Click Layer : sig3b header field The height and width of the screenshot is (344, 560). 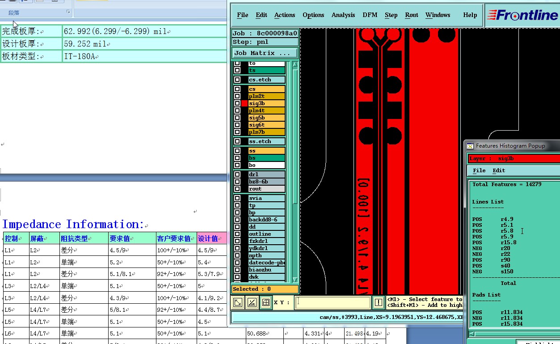point(514,158)
